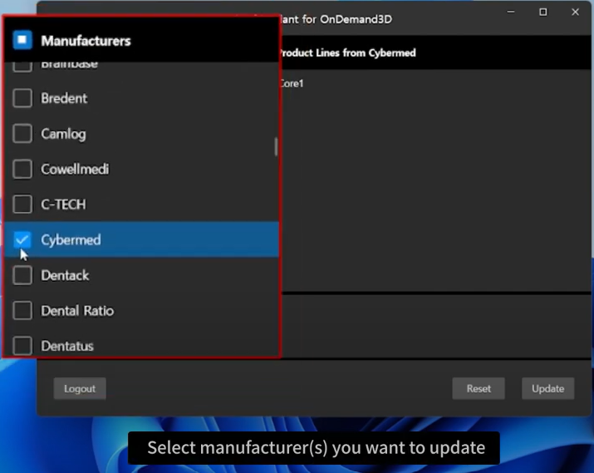Check the Bredent manufacturer checkbox
The height and width of the screenshot is (473, 594).
pyautogui.click(x=22, y=98)
